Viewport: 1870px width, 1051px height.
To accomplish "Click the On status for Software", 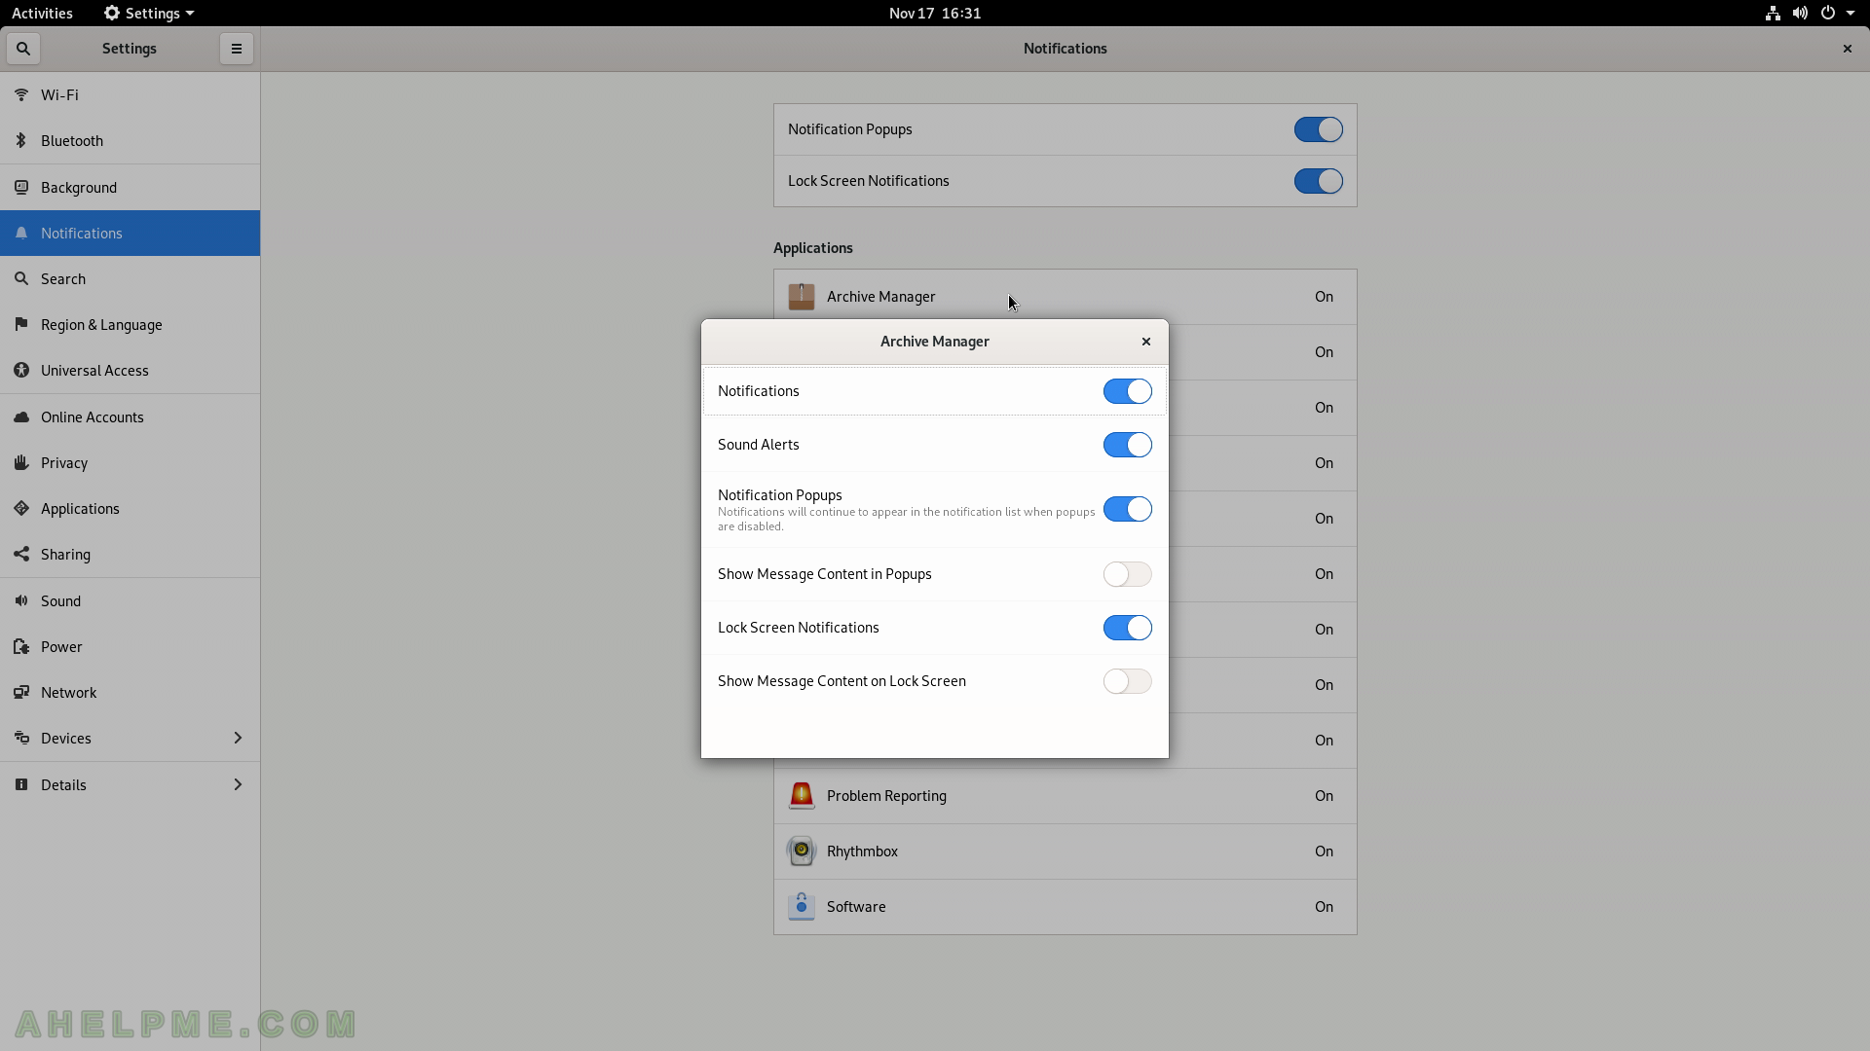I will point(1324,907).
